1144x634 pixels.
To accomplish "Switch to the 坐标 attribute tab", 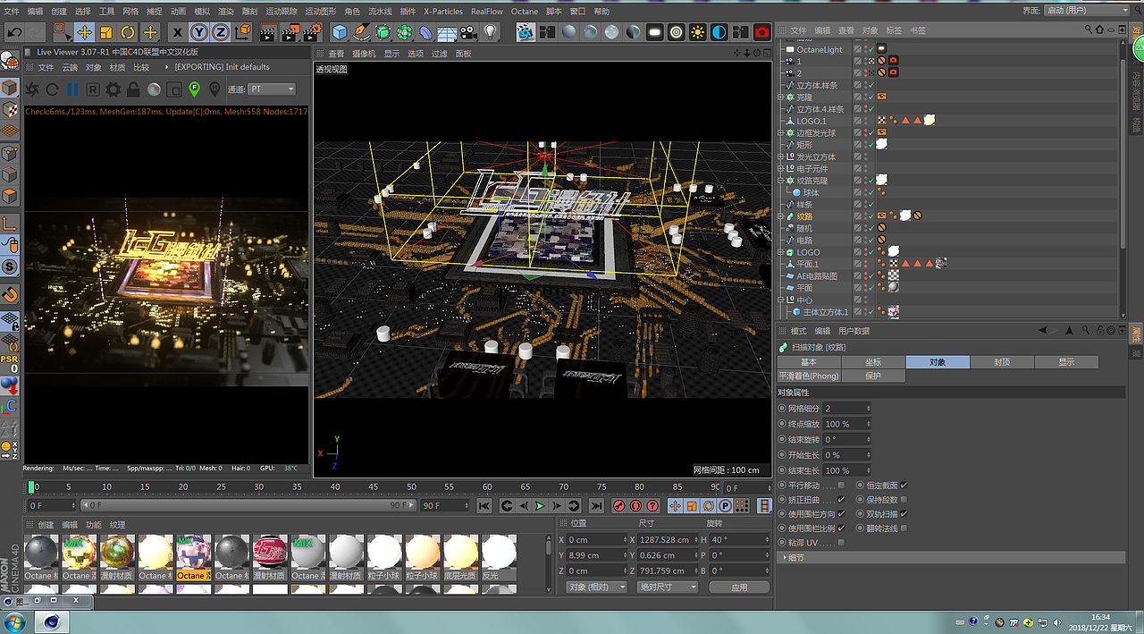I will click(x=873, y=362).
